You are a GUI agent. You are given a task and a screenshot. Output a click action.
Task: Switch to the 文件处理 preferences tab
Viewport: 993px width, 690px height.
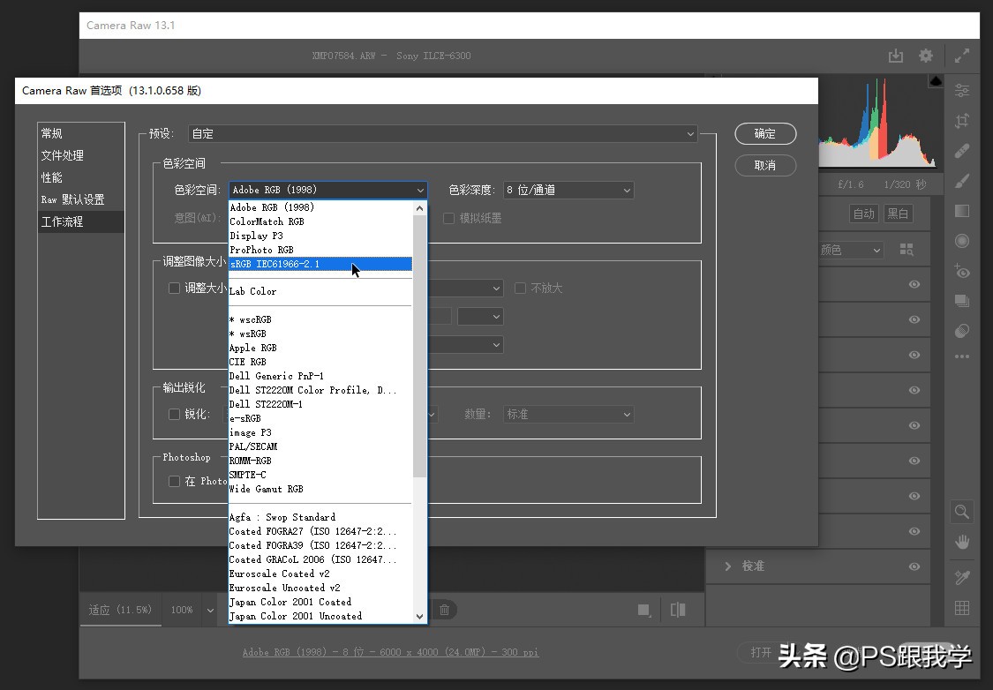pyautogui.click(x=63, y=155)
